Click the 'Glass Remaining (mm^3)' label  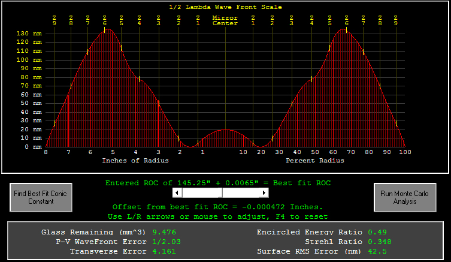click(93, 232)
